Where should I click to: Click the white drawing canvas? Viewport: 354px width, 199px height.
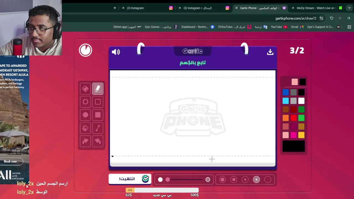tap(192, 117)
